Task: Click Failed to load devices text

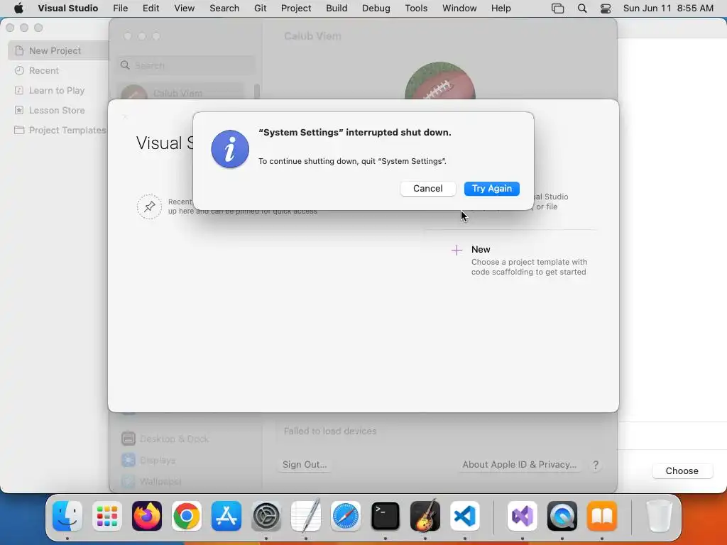Action: 329,431
